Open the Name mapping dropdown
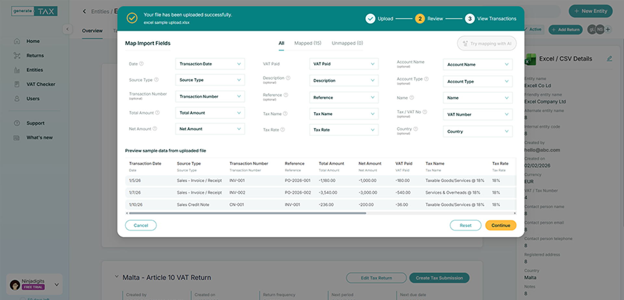 click(x=478, y=98)
